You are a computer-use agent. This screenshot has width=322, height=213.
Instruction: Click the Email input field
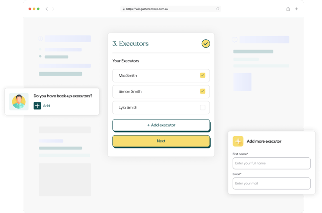pos(271,183)
